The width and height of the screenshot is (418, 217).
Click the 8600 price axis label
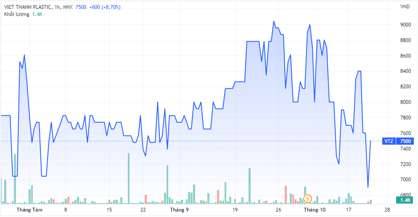[x=405, y=56]
